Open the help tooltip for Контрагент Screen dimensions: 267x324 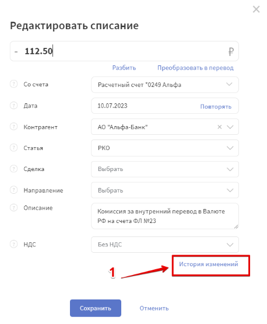(x=13, y=127)
